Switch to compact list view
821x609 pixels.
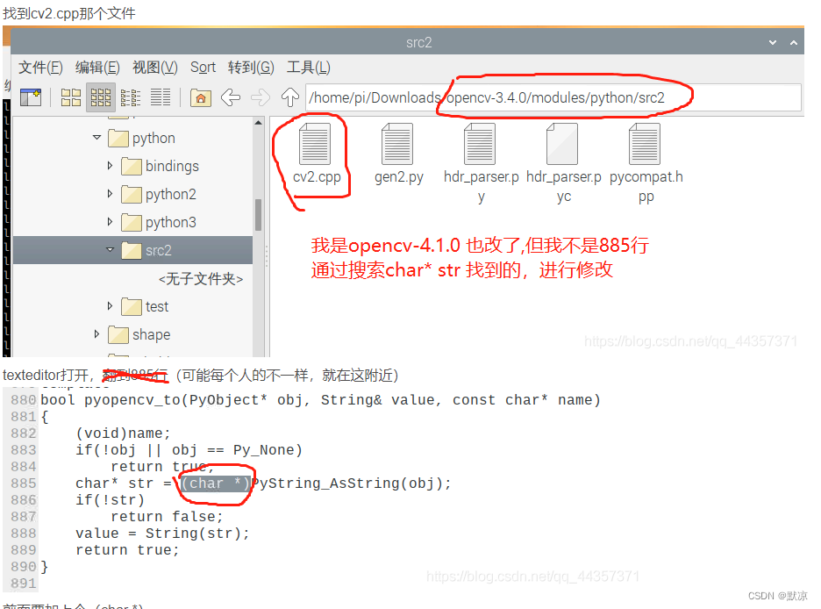(131, 97)
